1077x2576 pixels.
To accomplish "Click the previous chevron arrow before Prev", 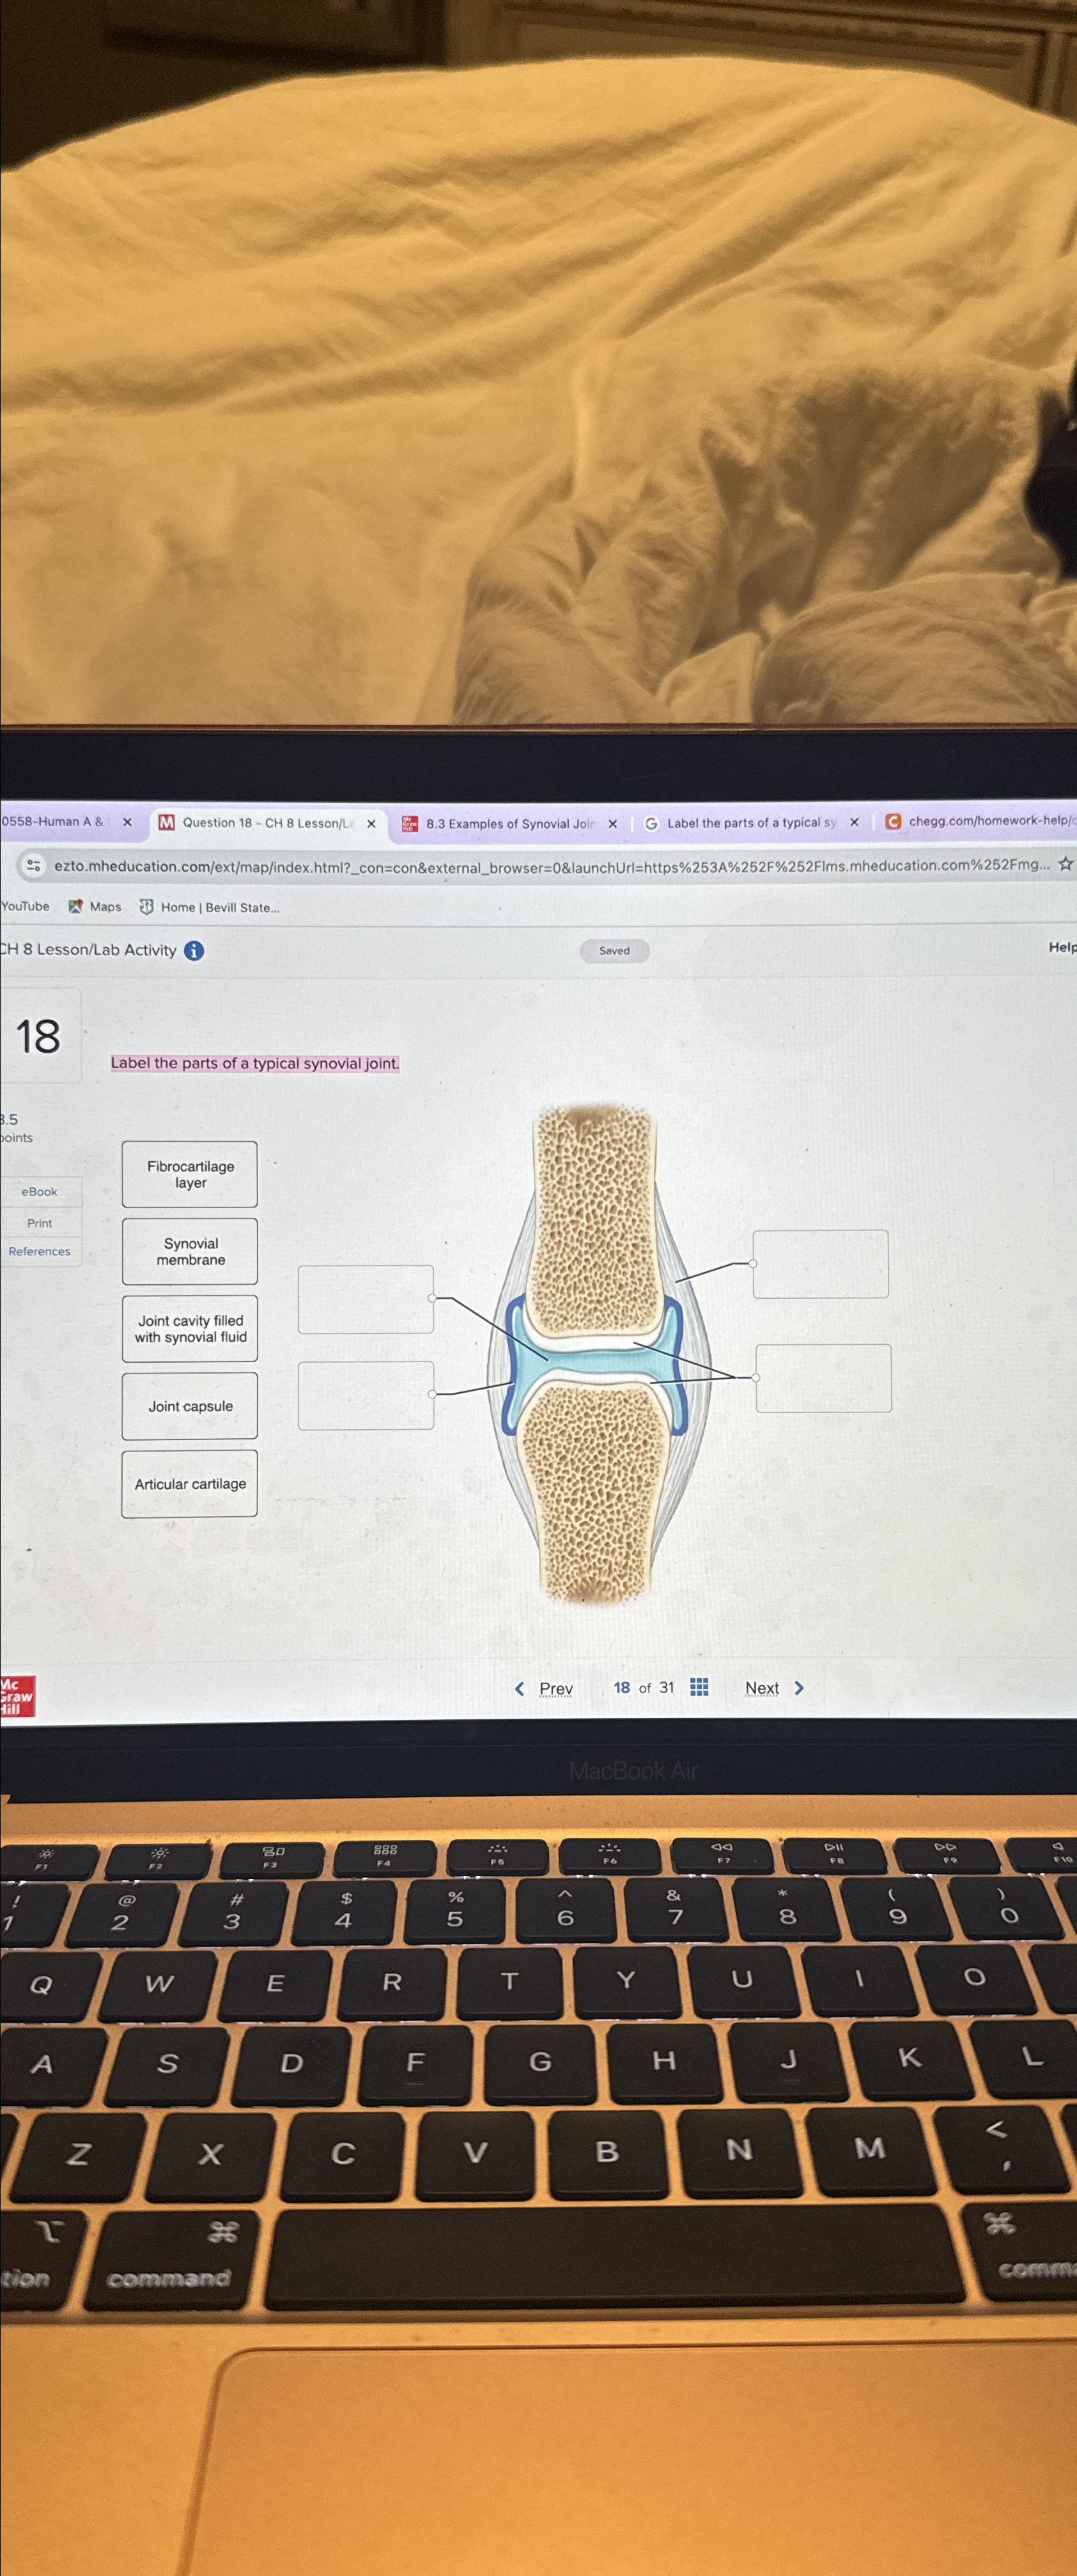I will pyautogui.click(x=519, y=1688).
